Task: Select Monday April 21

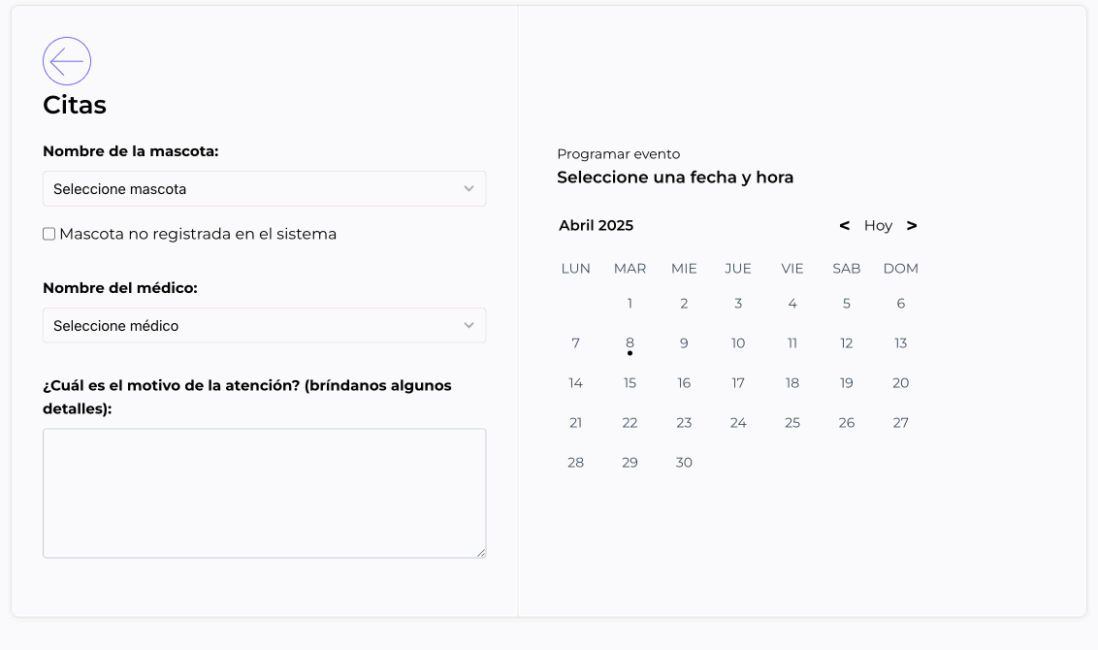Action: 576,423
